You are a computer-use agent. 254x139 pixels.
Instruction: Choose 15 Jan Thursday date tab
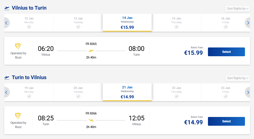(x=176, y=23)
